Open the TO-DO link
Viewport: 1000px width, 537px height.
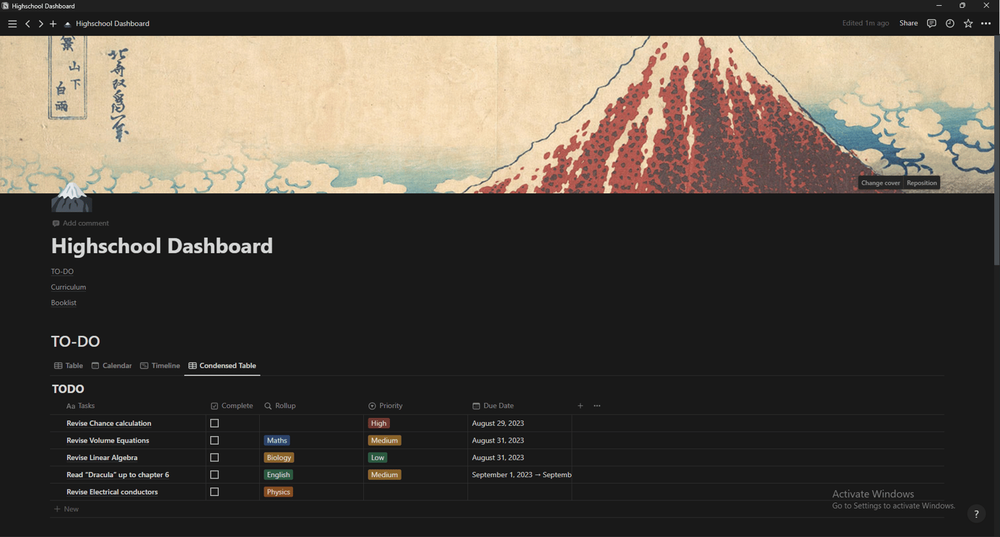point(62,271)
